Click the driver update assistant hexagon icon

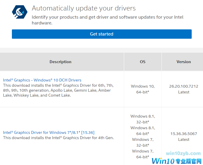tap(20, 12)
